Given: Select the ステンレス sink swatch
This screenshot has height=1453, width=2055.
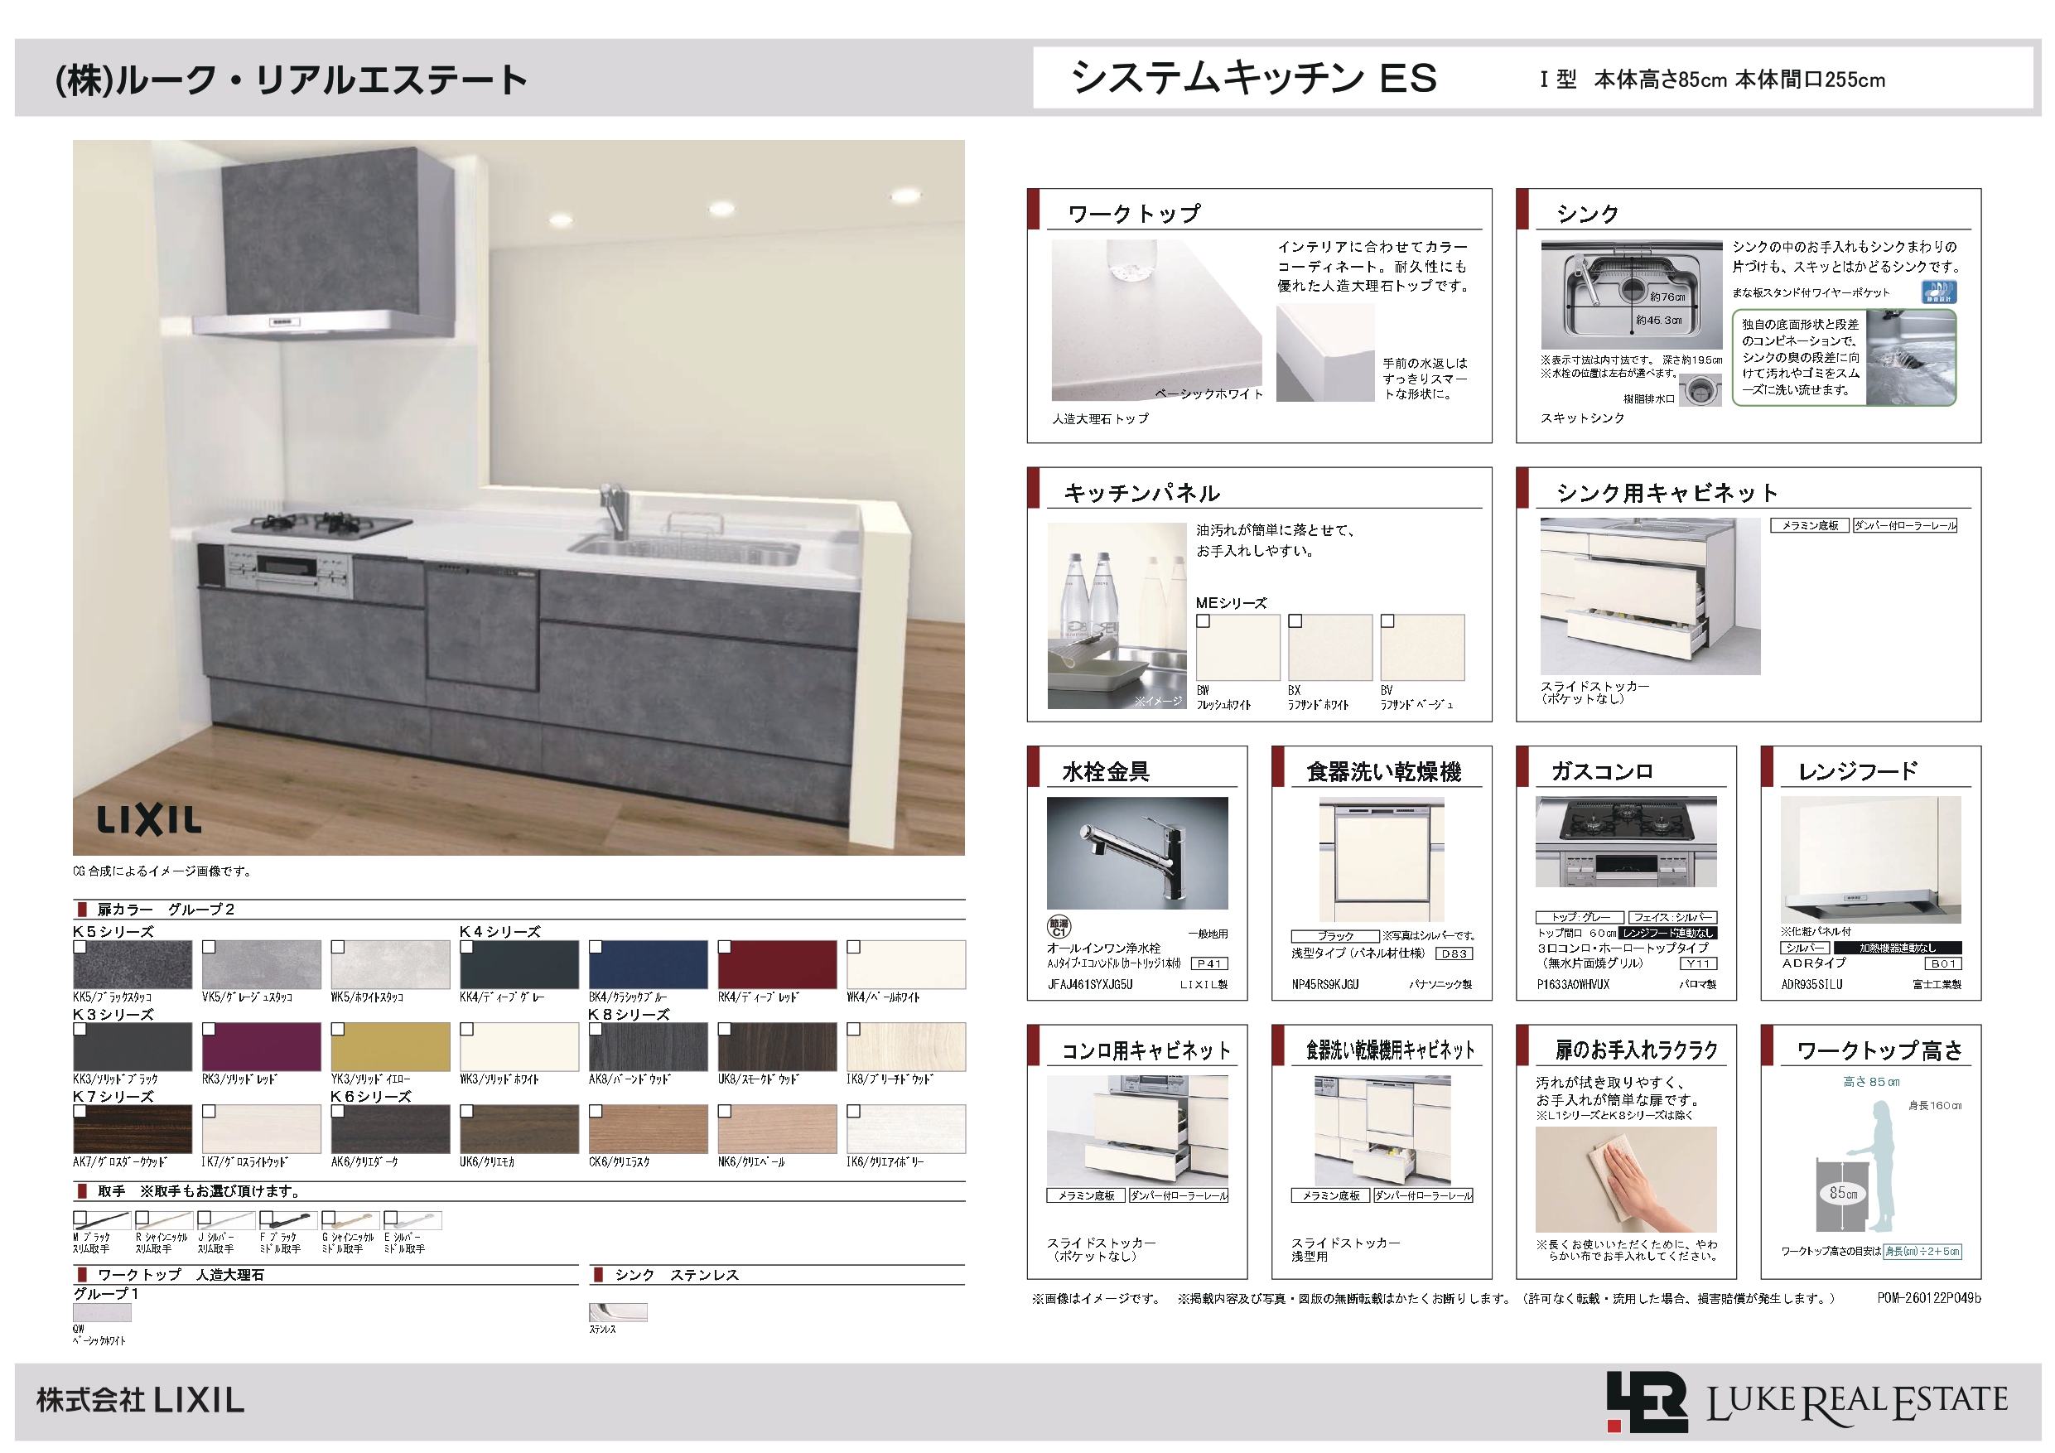Looking at the screenshot, I should click(618, 1311).
